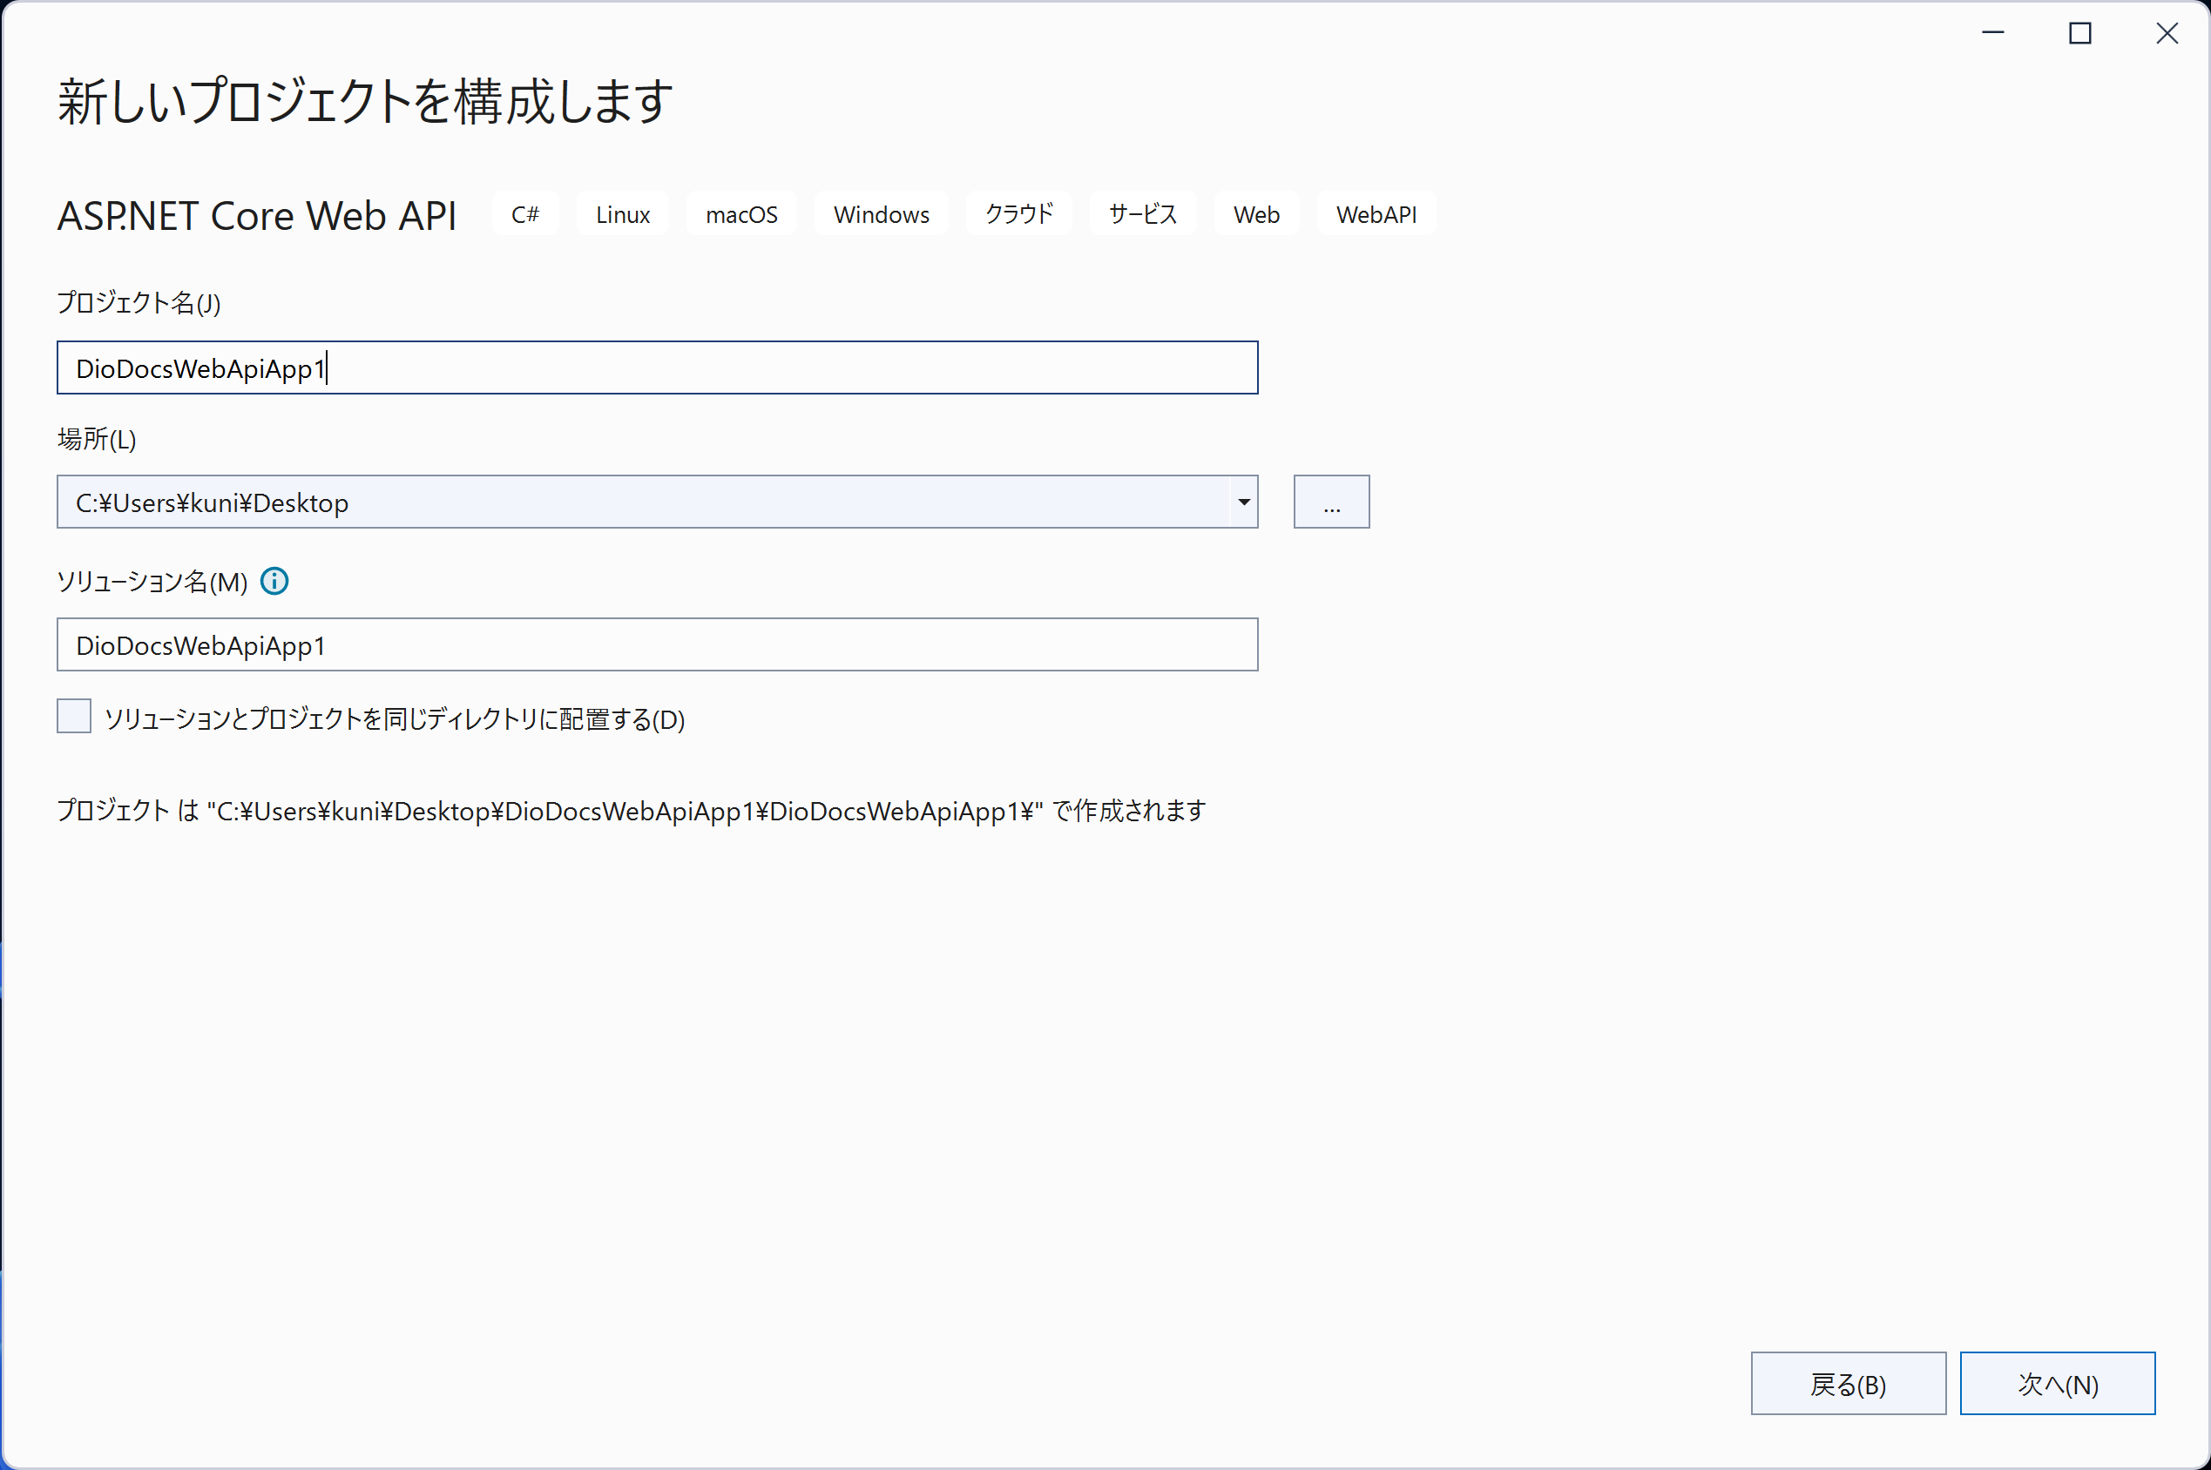This screenshot has width=2211, height=1470.
Task: Open the location path dropdown arrow
Action: pyautogui.click(x=1243, y=502)
